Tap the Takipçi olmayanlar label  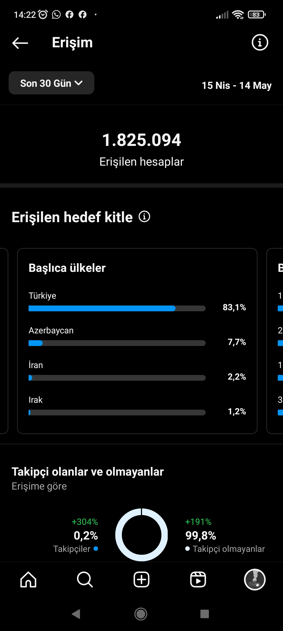229,549
